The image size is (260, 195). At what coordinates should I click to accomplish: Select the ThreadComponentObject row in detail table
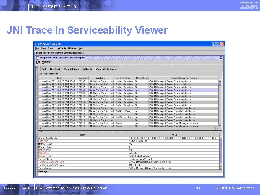point(129,165)
